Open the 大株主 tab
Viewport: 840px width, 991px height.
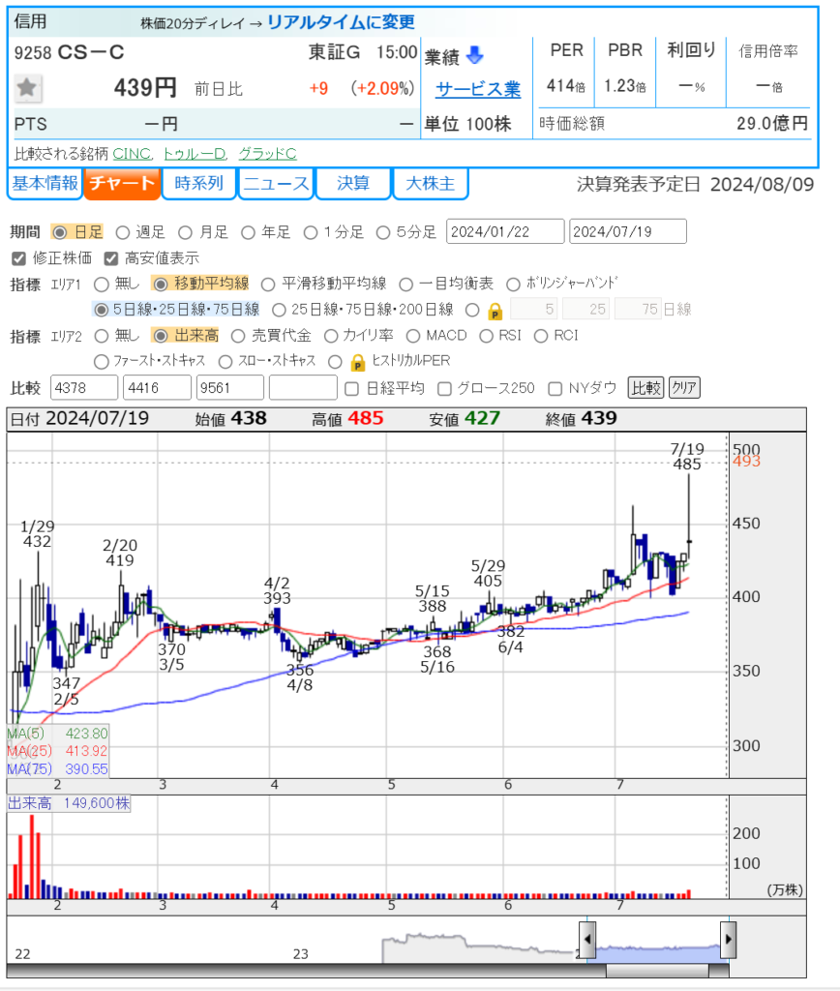pos(431,184)
